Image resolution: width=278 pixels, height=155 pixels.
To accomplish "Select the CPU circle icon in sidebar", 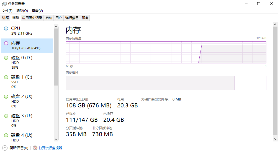I will [6, 29].
